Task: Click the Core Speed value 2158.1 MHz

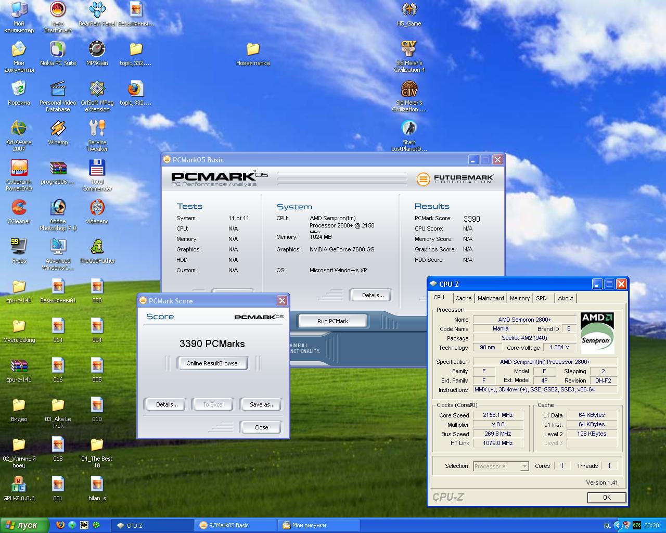Action: (x=498, y=415)
